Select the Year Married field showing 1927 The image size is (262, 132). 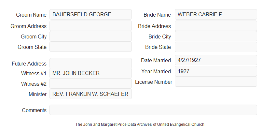[x=216, y=71]
